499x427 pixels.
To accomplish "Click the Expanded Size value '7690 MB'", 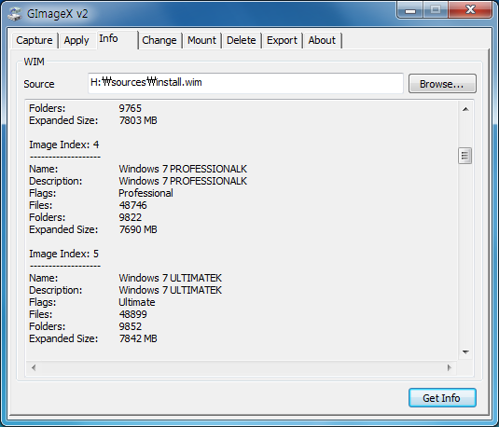I will [x=138, y=229].
